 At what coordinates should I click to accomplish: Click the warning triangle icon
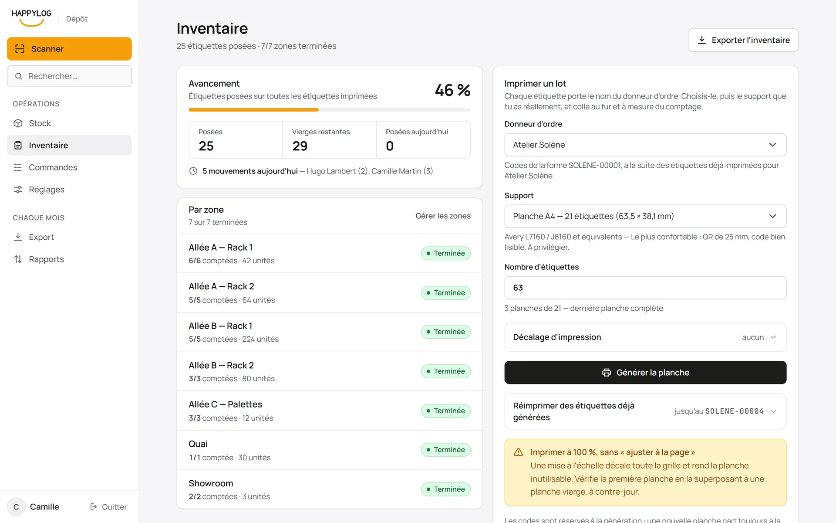(518, 452)
